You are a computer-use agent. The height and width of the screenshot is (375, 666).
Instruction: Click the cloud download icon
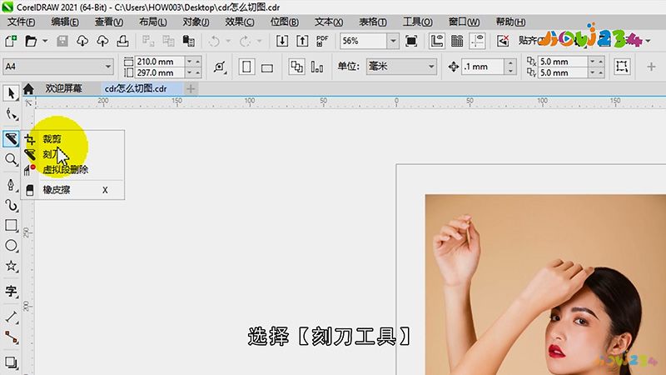coord(82,41)
